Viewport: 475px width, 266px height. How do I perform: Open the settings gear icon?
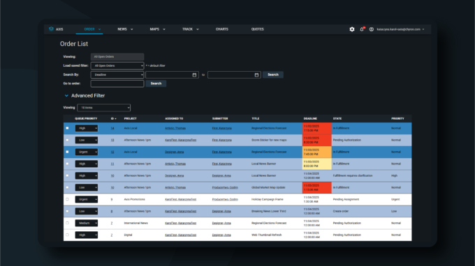point(351,29)
